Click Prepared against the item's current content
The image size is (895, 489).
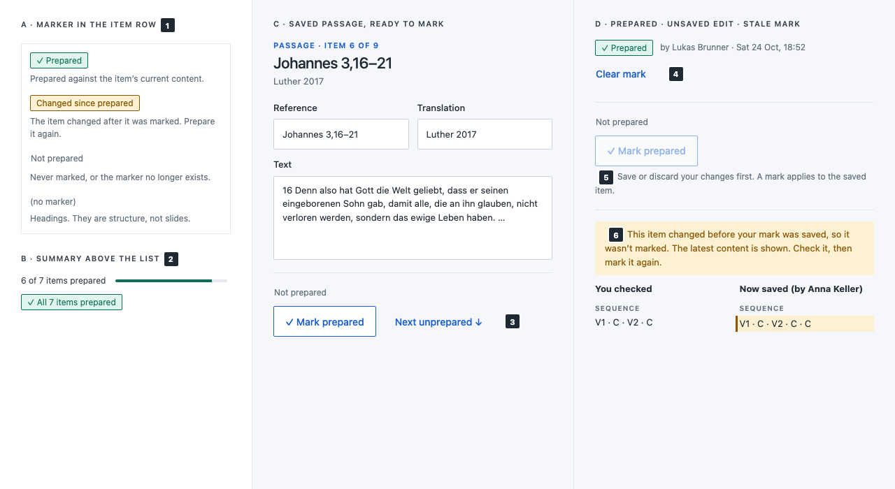pos(117,79)
